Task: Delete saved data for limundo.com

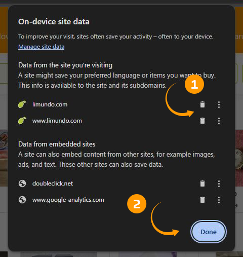Action: (202, 104)
